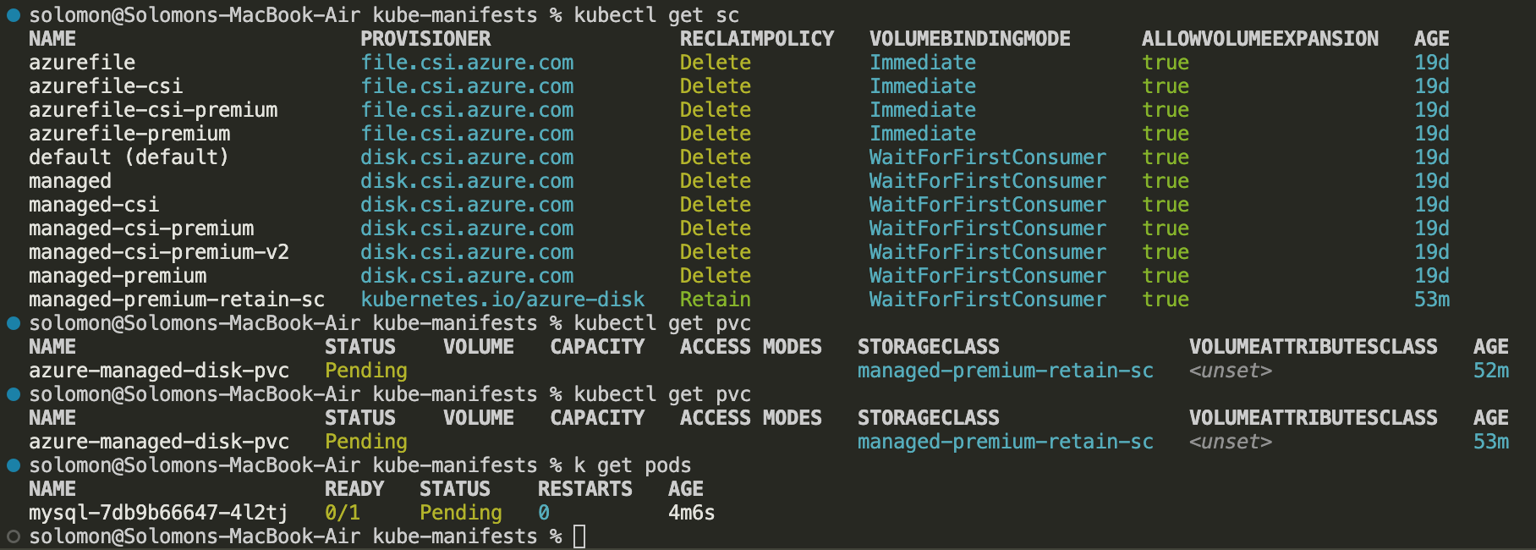Image resolution: width=1536 pixels, height=550 pixels.
Task: Click the mysql-7db9b66647-4l2tj pod name
Action: (x=158, y=513)
